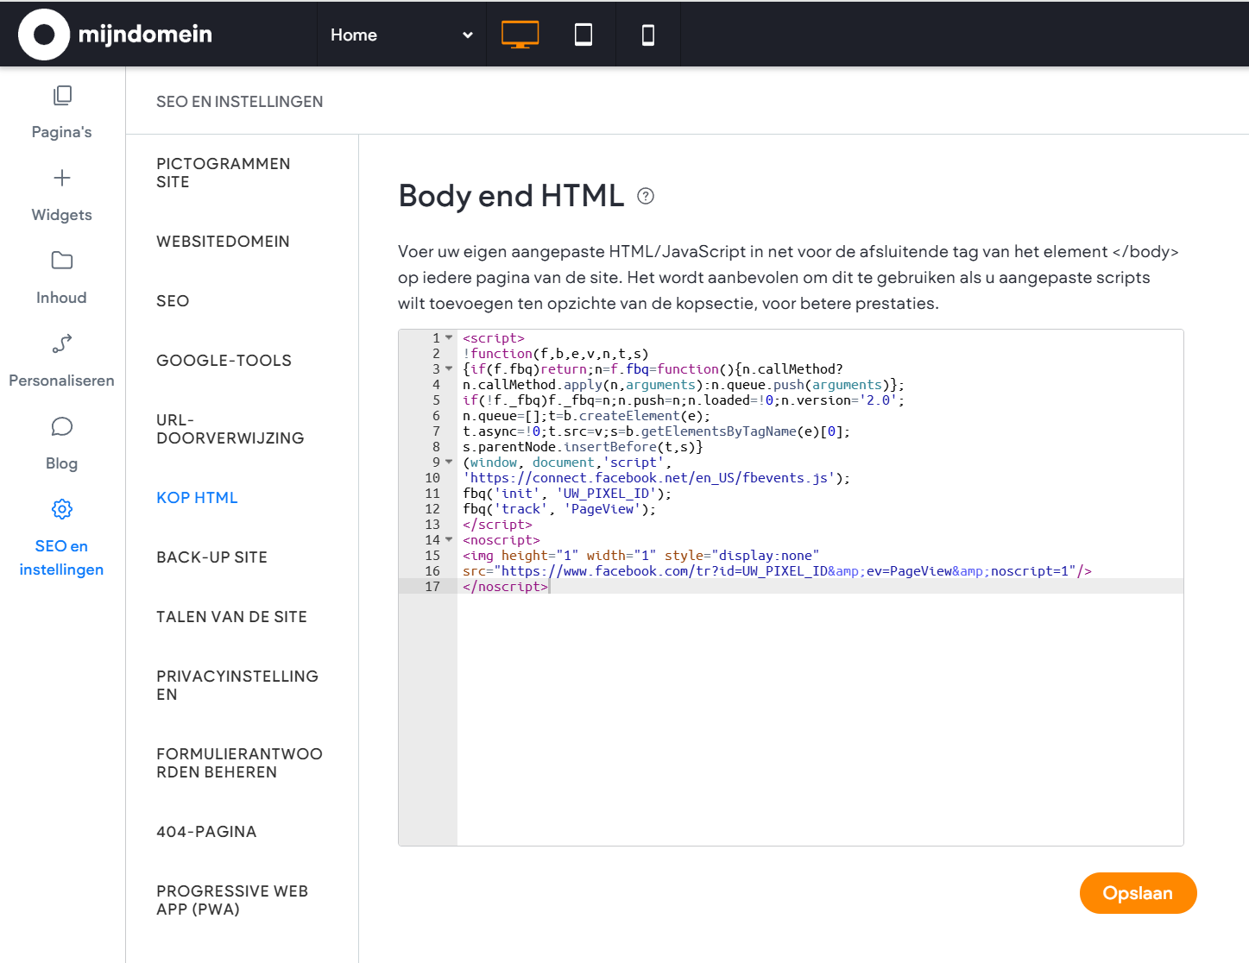The image size is (1249, 963).
Task: Collapse code fold arrow on line 3
Action: point(449,368)
